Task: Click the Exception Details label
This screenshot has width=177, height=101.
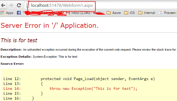Action: coord(16,57)
